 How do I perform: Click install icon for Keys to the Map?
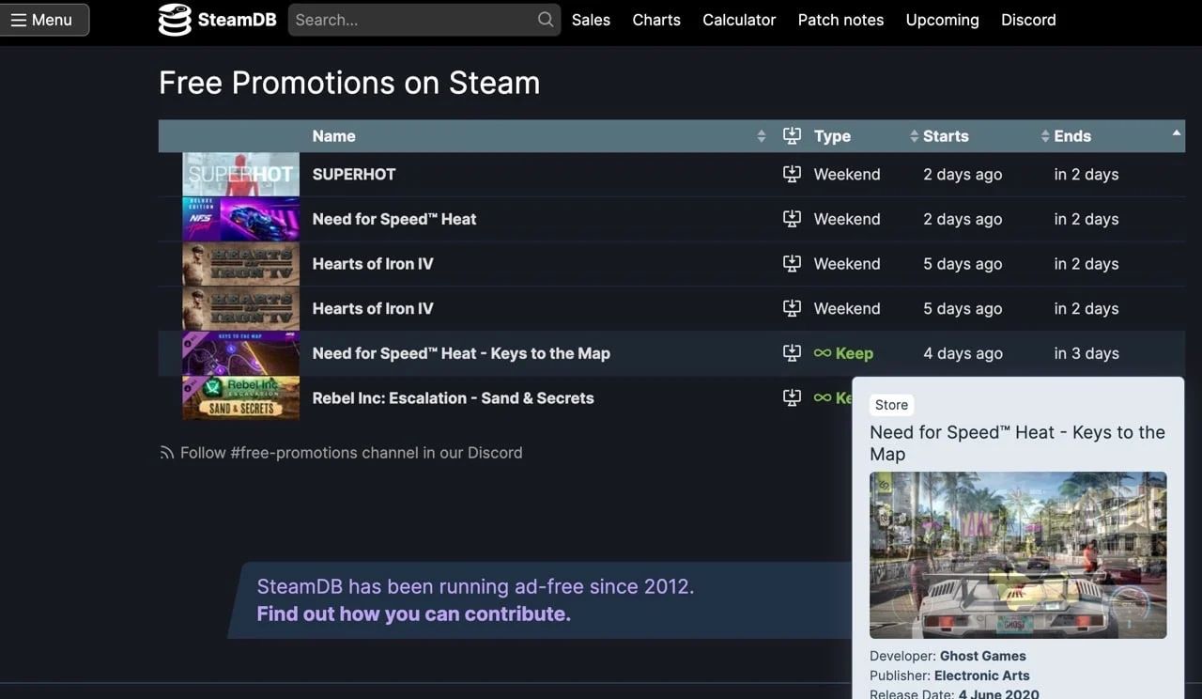click(792, 353)
